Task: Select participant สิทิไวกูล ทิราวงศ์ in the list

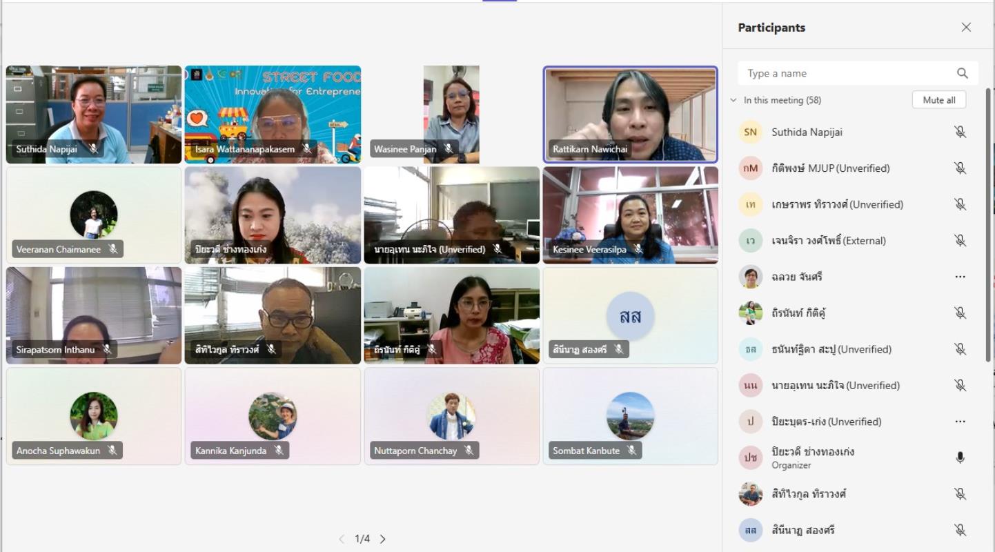Action: [809, 494]
